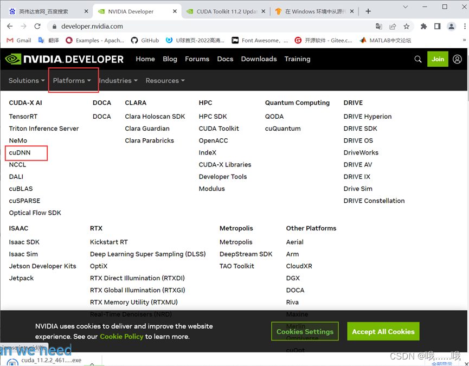This screenshot has height=366, width=469.
Task: Bookmark this page with star icon
Action: click(406, 27)
